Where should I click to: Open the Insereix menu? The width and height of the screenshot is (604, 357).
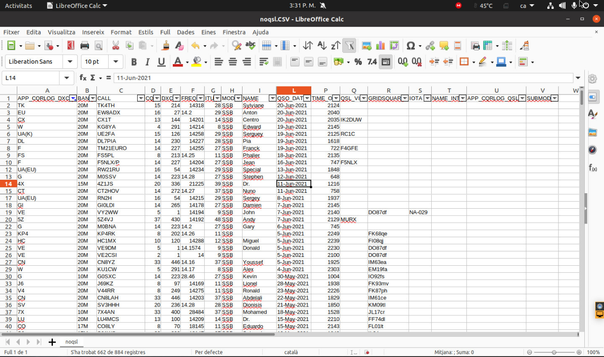pyautogui.click(x=93, y=32)
